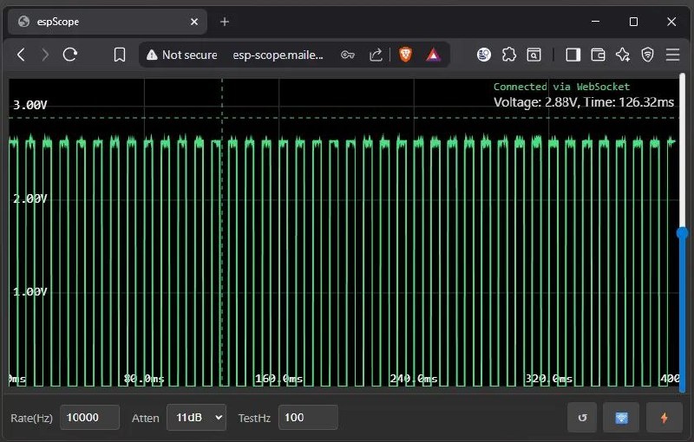
Task: Focus the Rate(Hz) input field
Action: (90, 417)
